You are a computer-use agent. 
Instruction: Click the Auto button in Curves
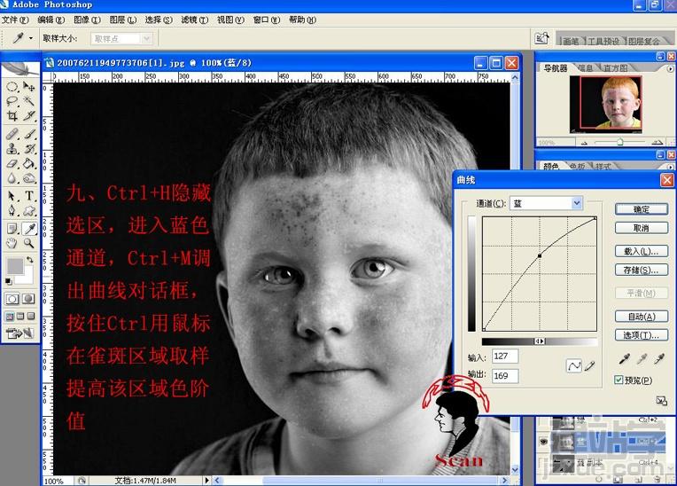tap(642, 317)
